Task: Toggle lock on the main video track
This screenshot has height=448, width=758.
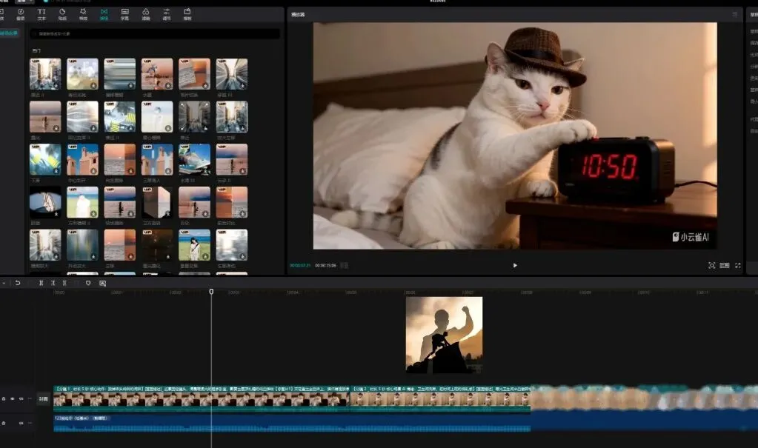Action: point(4,398)
